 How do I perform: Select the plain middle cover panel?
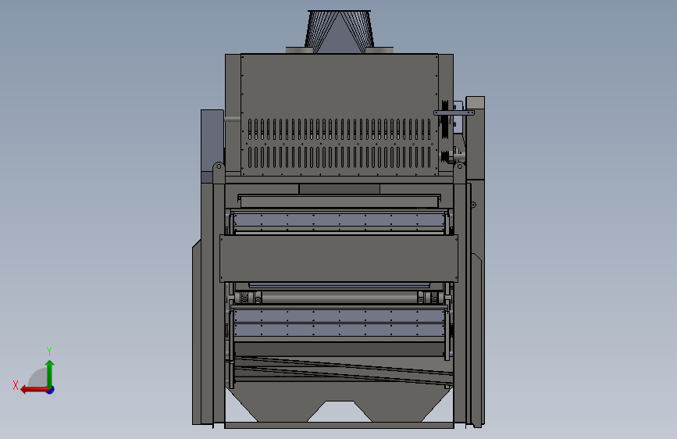click(x=339, y=259)
